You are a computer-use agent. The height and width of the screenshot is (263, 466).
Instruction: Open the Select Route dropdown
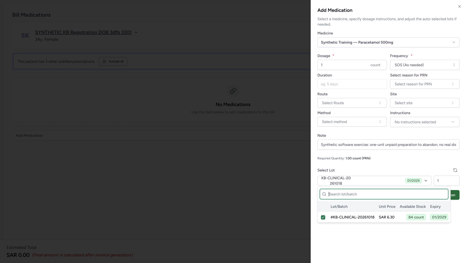point(352,103)
